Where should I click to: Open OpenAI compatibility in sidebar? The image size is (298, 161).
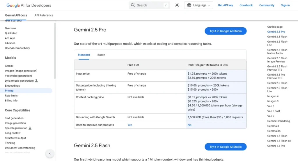click(17, 48)
